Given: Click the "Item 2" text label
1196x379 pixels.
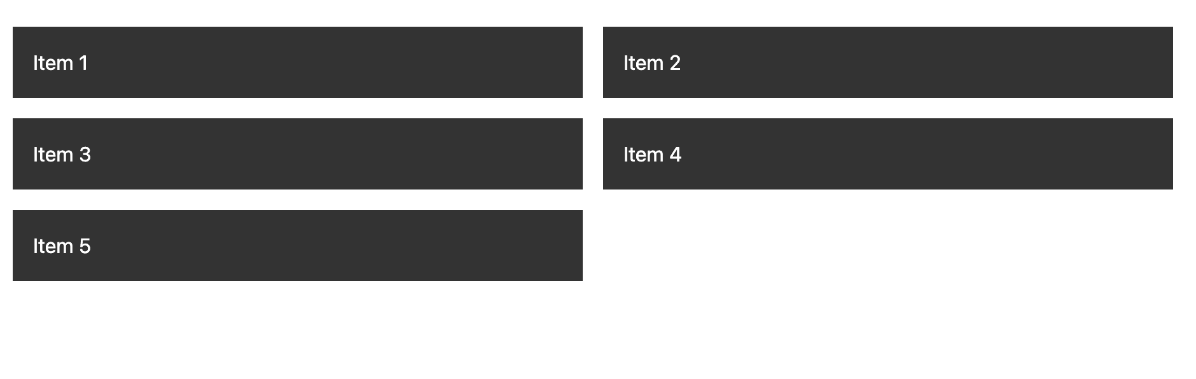Looking at the screenshot, I should coord(652,63).
